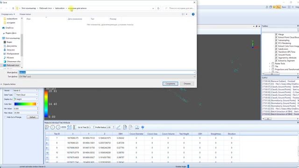Open the Упорядочить dropdown menu
This screenshot has width=299, height=168.
point(8,14)
